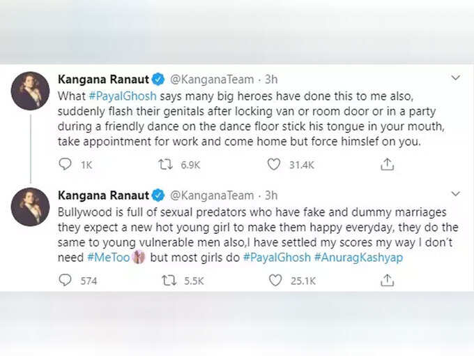Click verified badge on the second tweet

(x=158, y=195)
